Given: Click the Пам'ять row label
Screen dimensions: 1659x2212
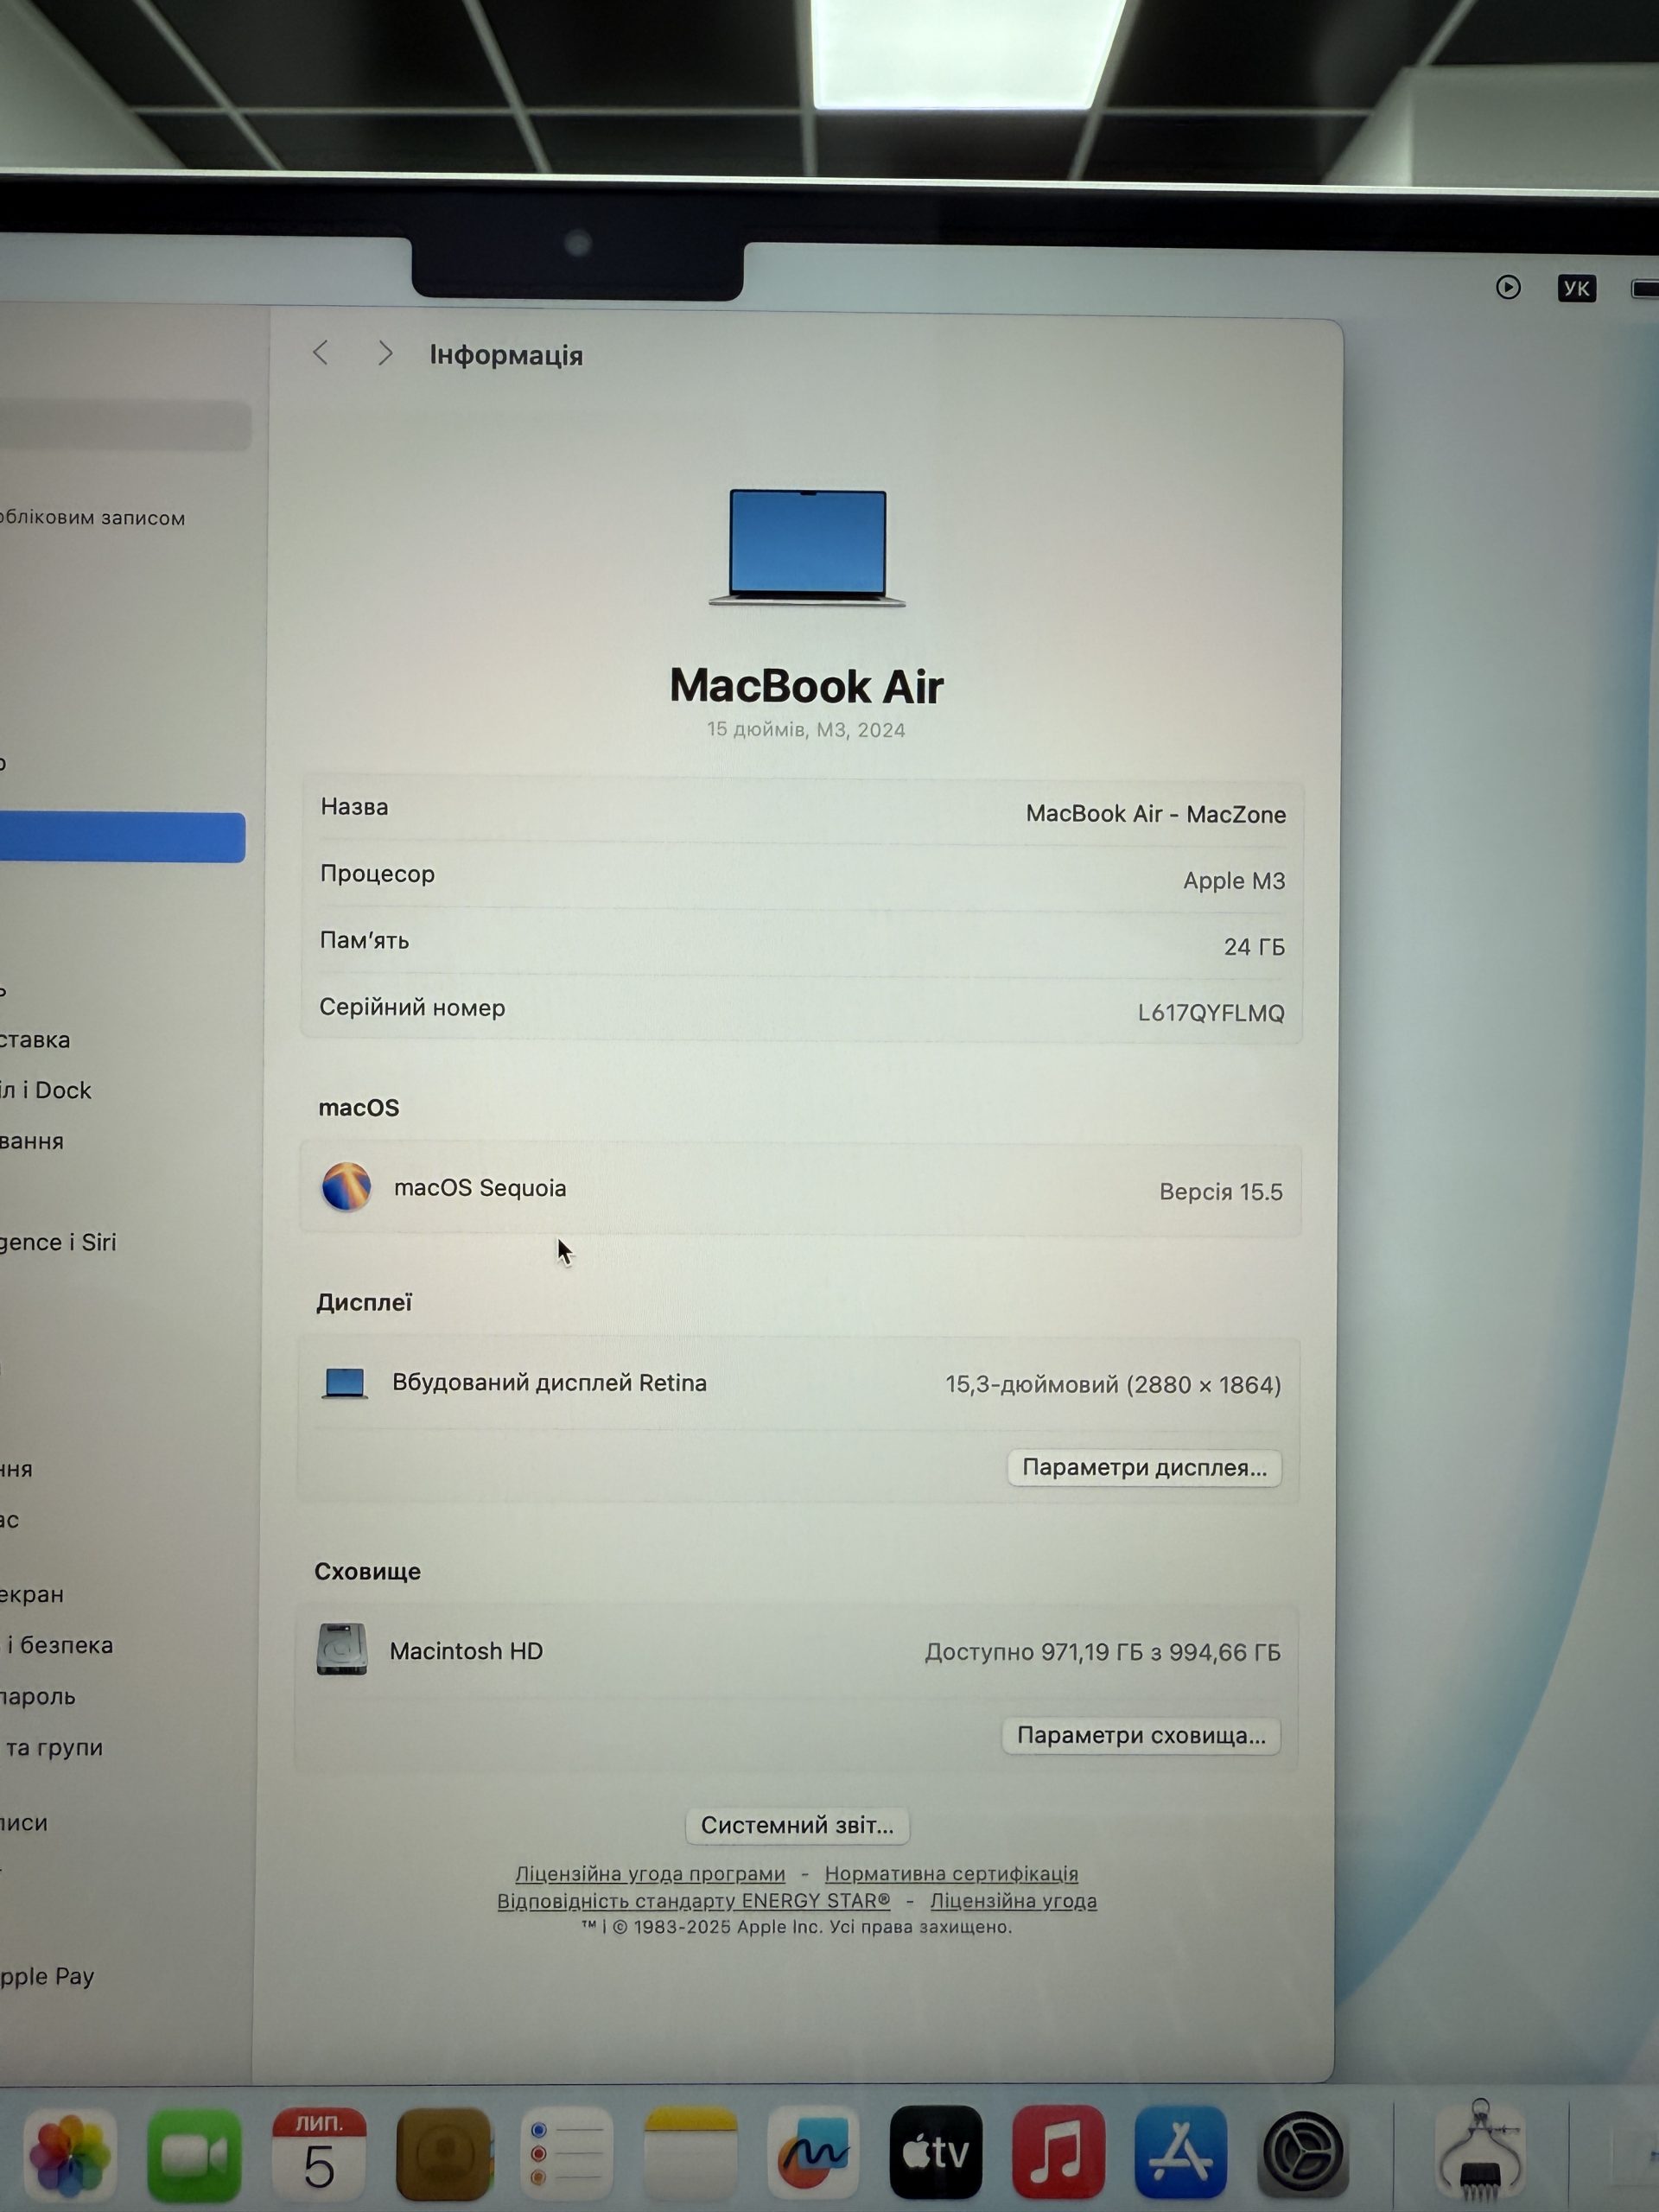Looking at the screenshot, I should [x=364, y=940].
